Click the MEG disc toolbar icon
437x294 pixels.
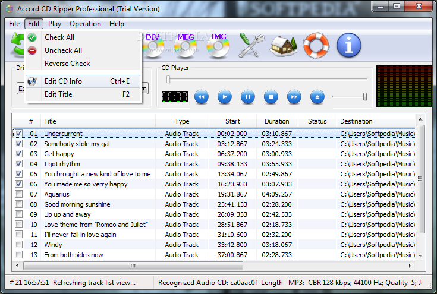click(x=186, y=45)
